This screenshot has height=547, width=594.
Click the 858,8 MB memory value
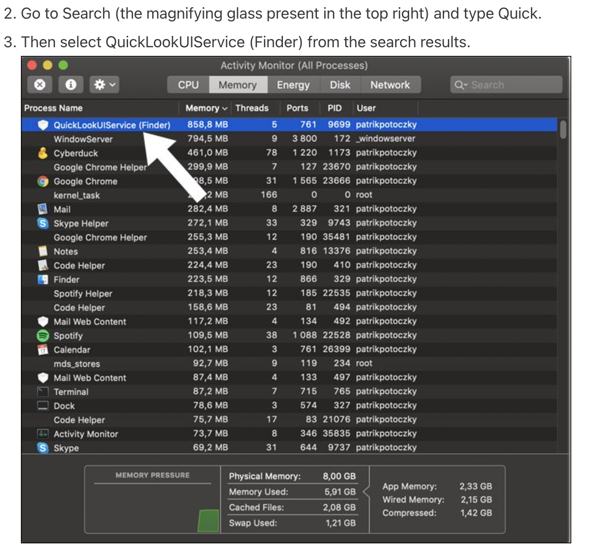click(208, 124)
